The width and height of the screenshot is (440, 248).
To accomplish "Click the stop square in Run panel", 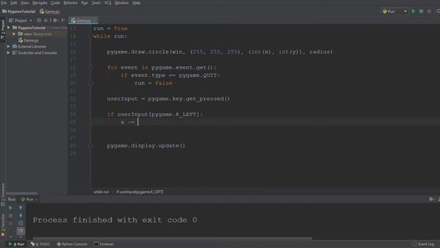I will [x=11, y=216].
